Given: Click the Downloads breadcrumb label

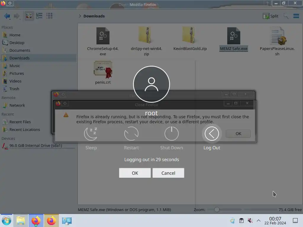Looking at the screenshot, I should pos(94,16).
